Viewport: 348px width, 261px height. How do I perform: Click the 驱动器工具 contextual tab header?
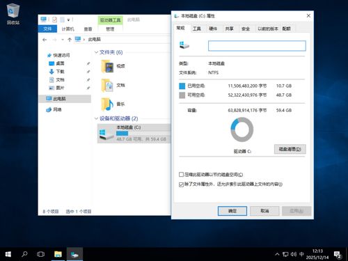click(x=110, y=20)
